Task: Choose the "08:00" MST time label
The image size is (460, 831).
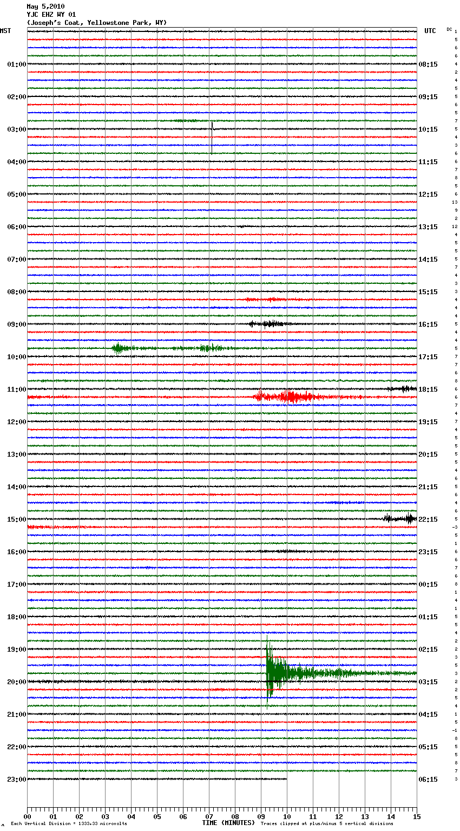Action: [x=17, y=292]
